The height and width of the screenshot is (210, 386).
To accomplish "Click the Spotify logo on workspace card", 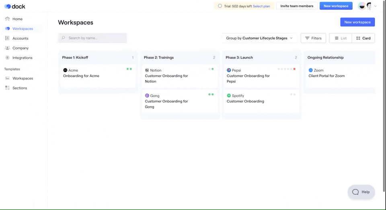I will tap(229, 96).
